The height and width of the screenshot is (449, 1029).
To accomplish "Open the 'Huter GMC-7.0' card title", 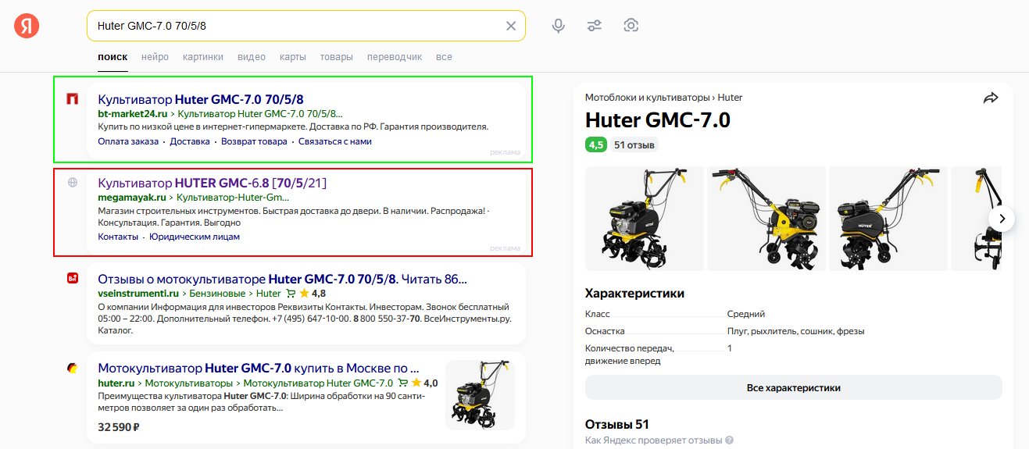I will [658, 120].
